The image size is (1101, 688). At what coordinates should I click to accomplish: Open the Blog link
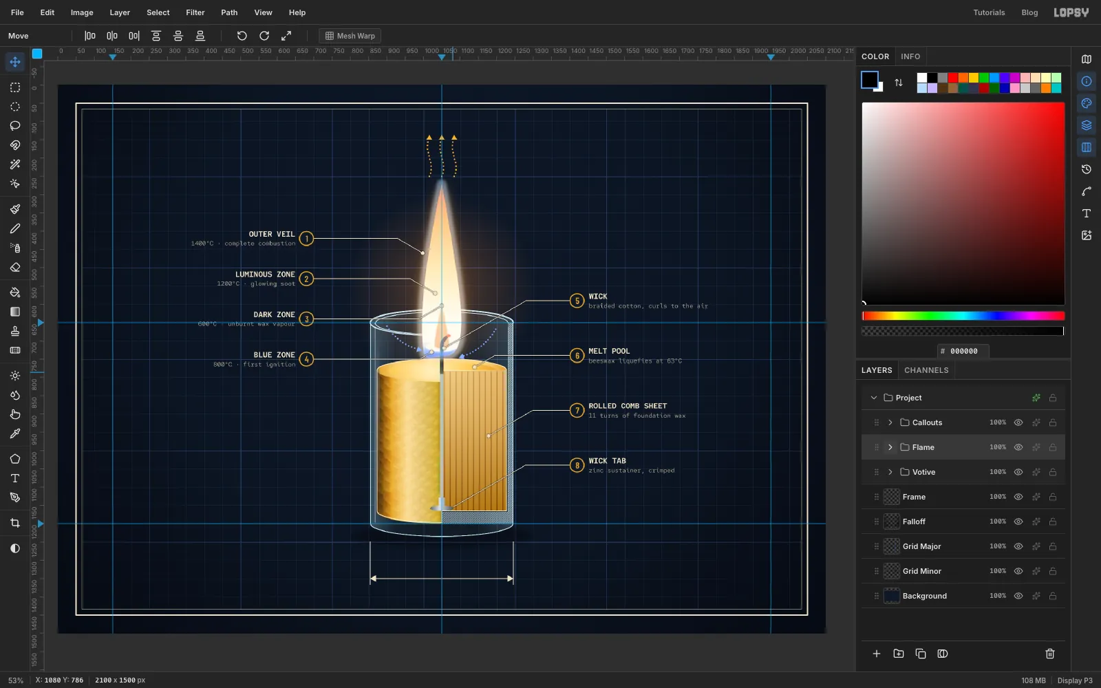(1029, 12)
